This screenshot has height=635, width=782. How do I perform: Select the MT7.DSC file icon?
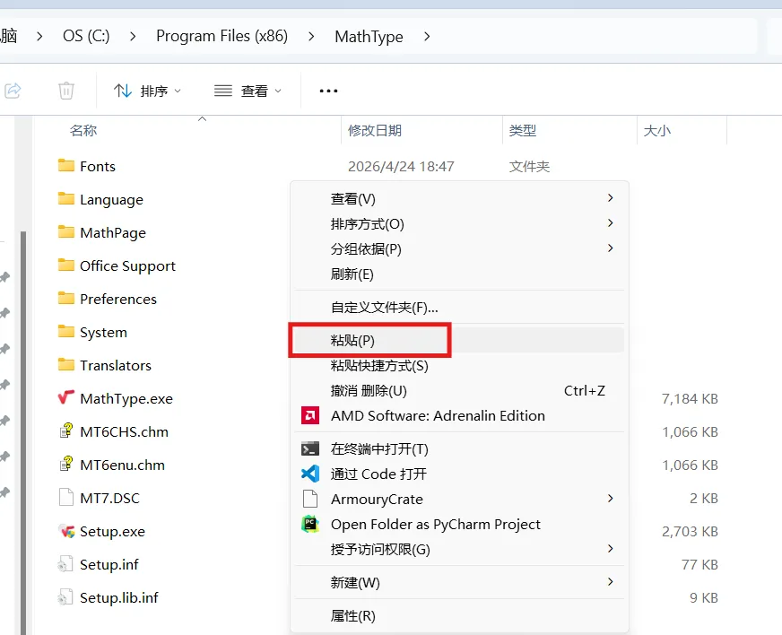pos(65,497)
